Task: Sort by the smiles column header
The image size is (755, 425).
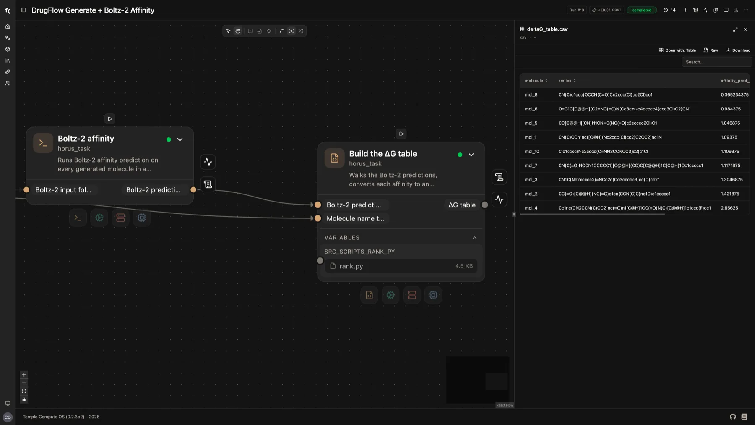Action: (x=567, y=81)
